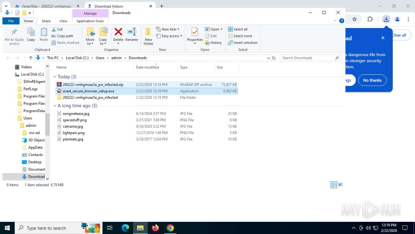
Task: Collapse the ribbon with chevron
Action: [x=335, y=21]
